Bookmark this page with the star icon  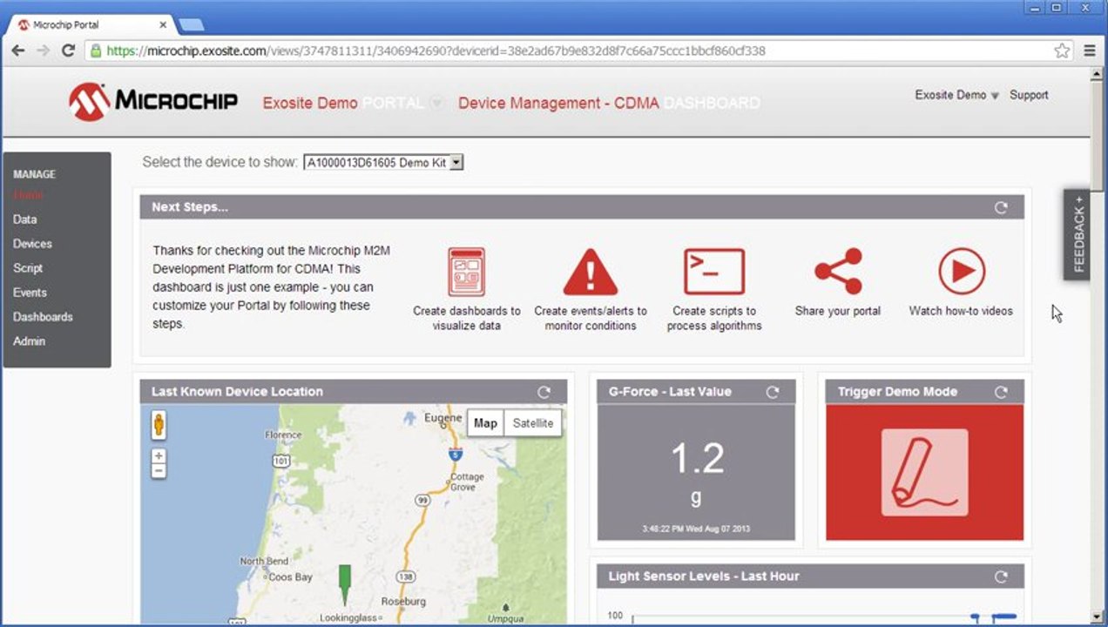[x=1062, y=51]
